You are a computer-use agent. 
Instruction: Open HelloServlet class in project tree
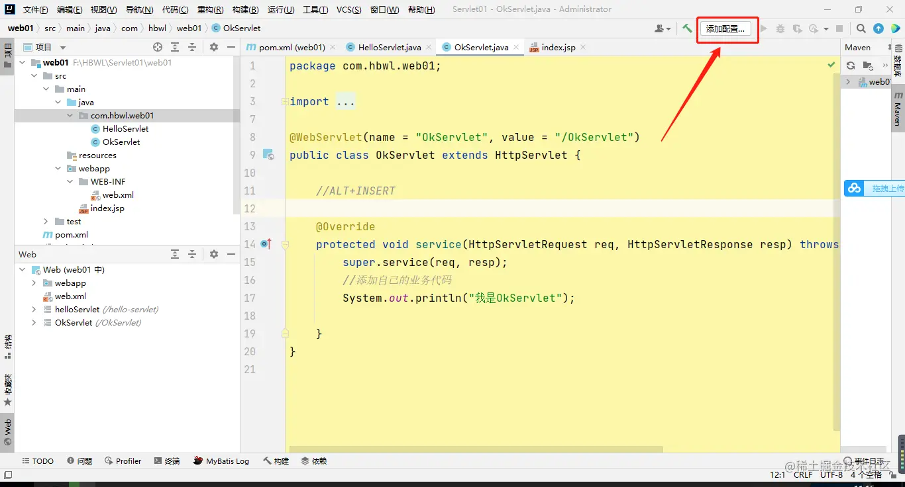(x=125, y=129)
